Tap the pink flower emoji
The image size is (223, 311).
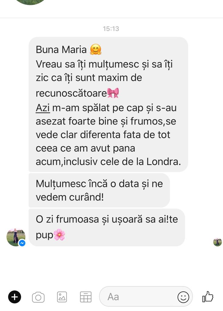pyautogui.click(x=59, y=235)
